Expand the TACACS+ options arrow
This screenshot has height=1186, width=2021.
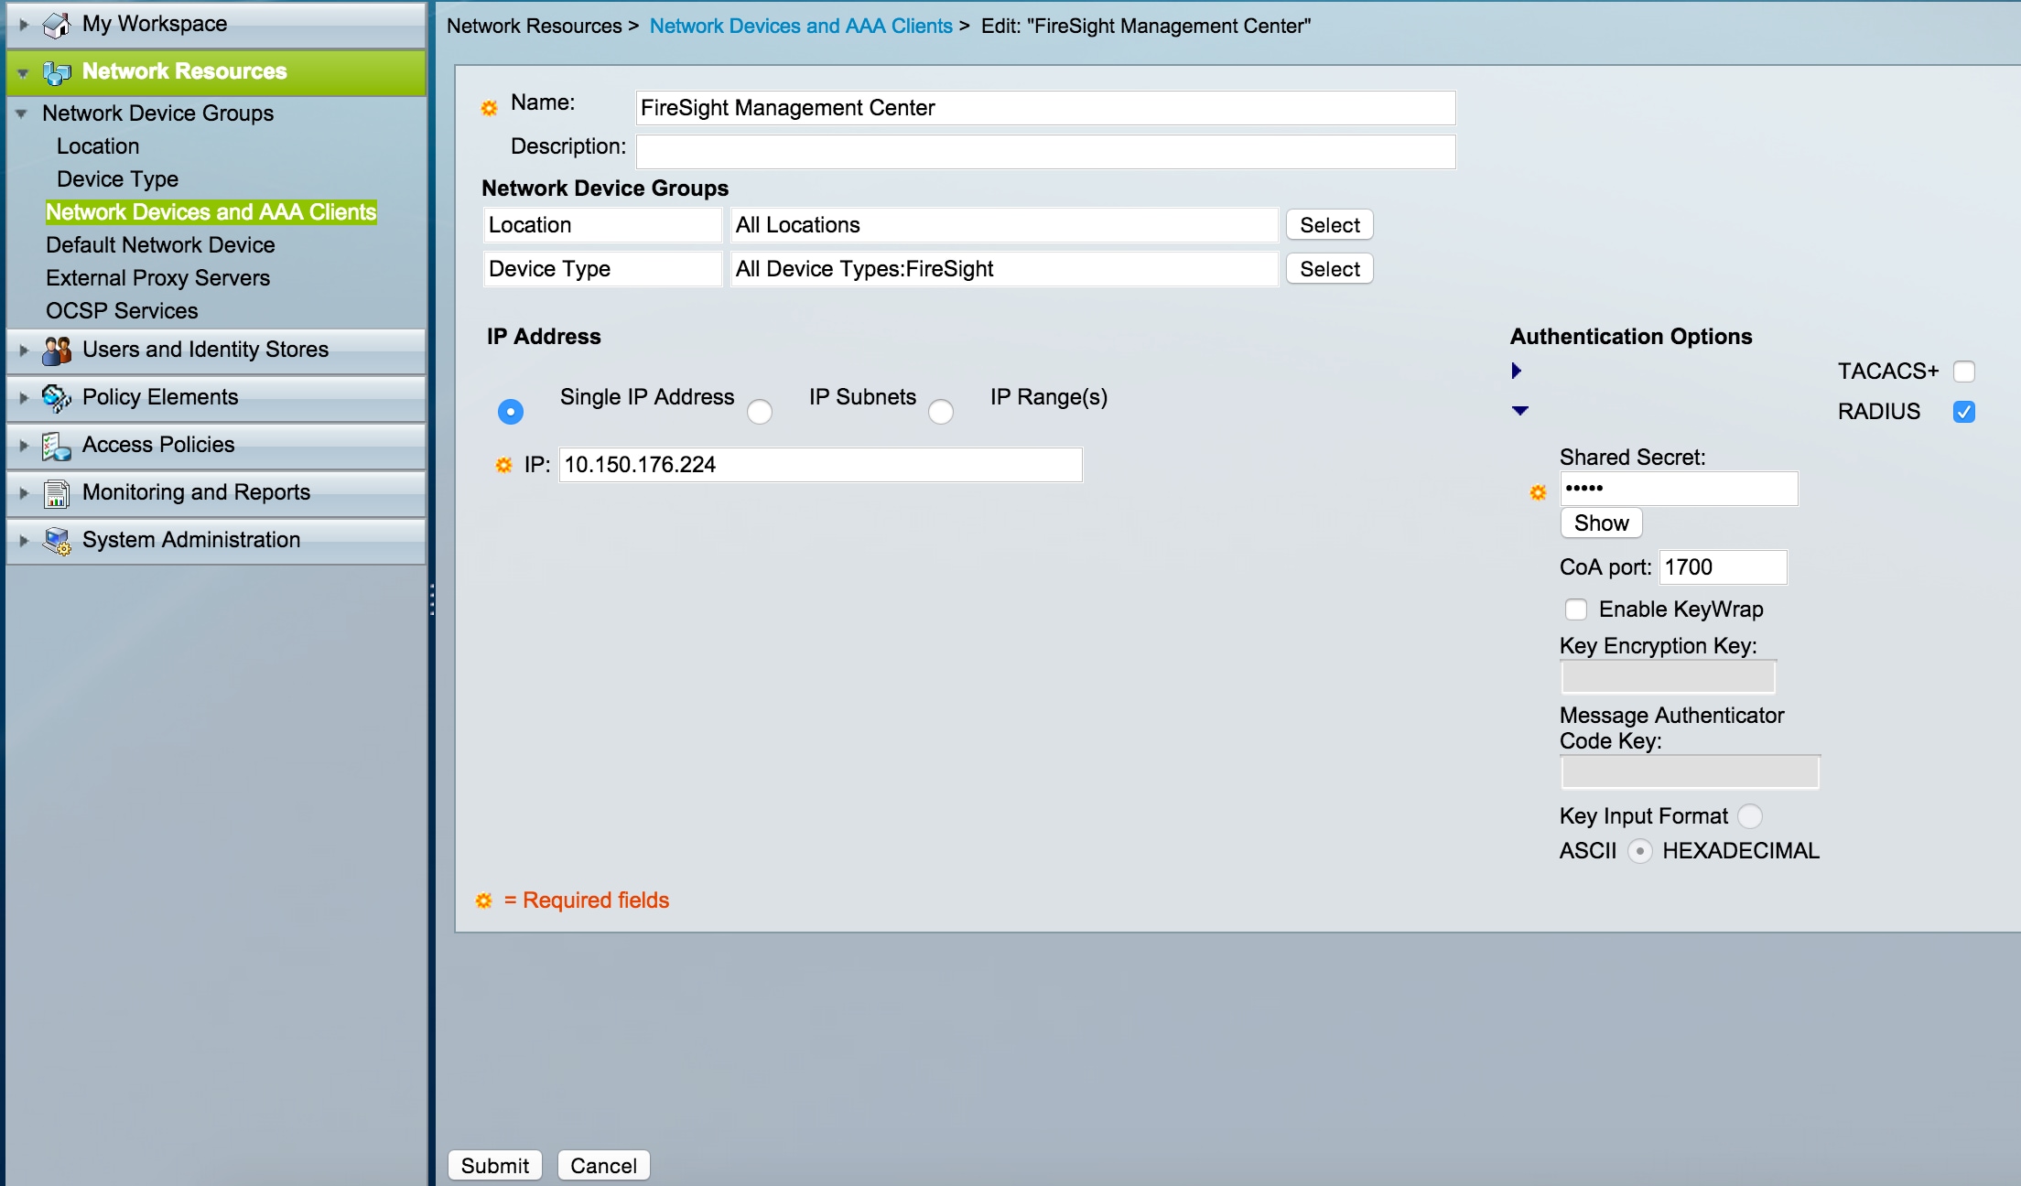pyautogui.click(x=1517, y=371)
